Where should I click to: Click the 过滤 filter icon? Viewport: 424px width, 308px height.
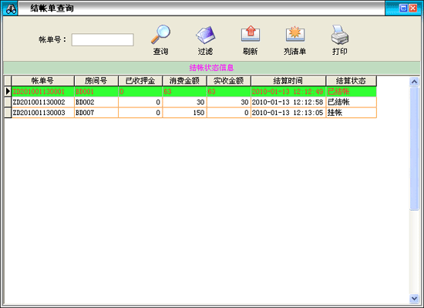[x=206, y=35]
